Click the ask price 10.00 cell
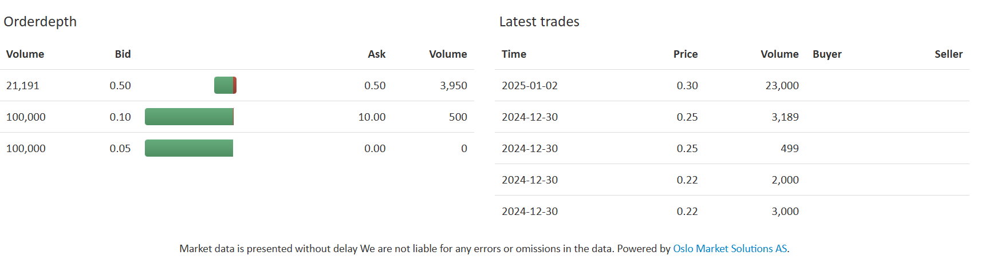Viewport: 989px width, 271px height. (x=372, y=117)
